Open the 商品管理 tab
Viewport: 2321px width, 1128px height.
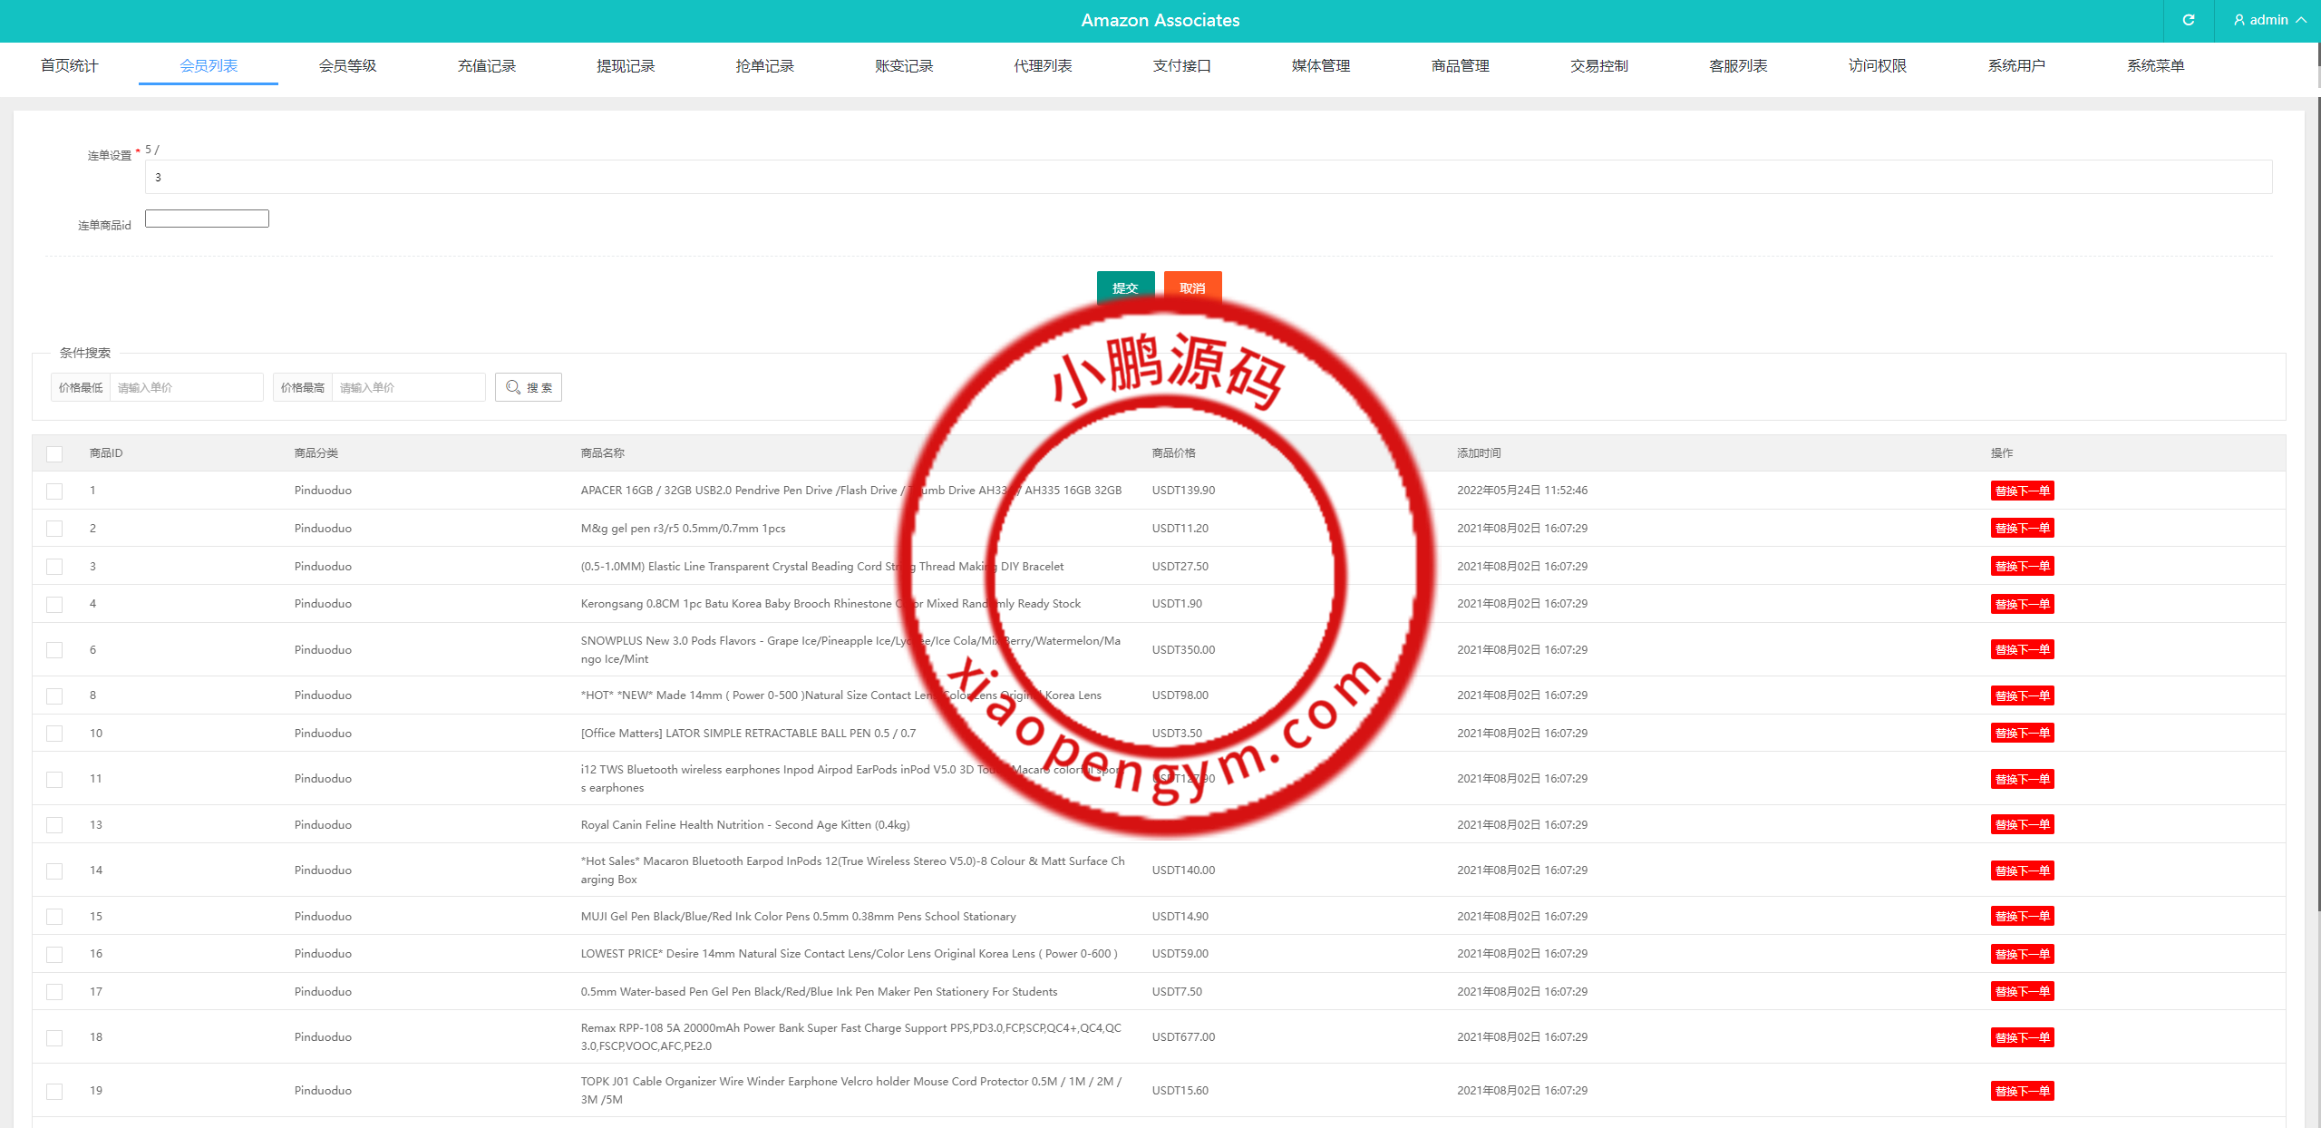click(x=1460, y=65)
